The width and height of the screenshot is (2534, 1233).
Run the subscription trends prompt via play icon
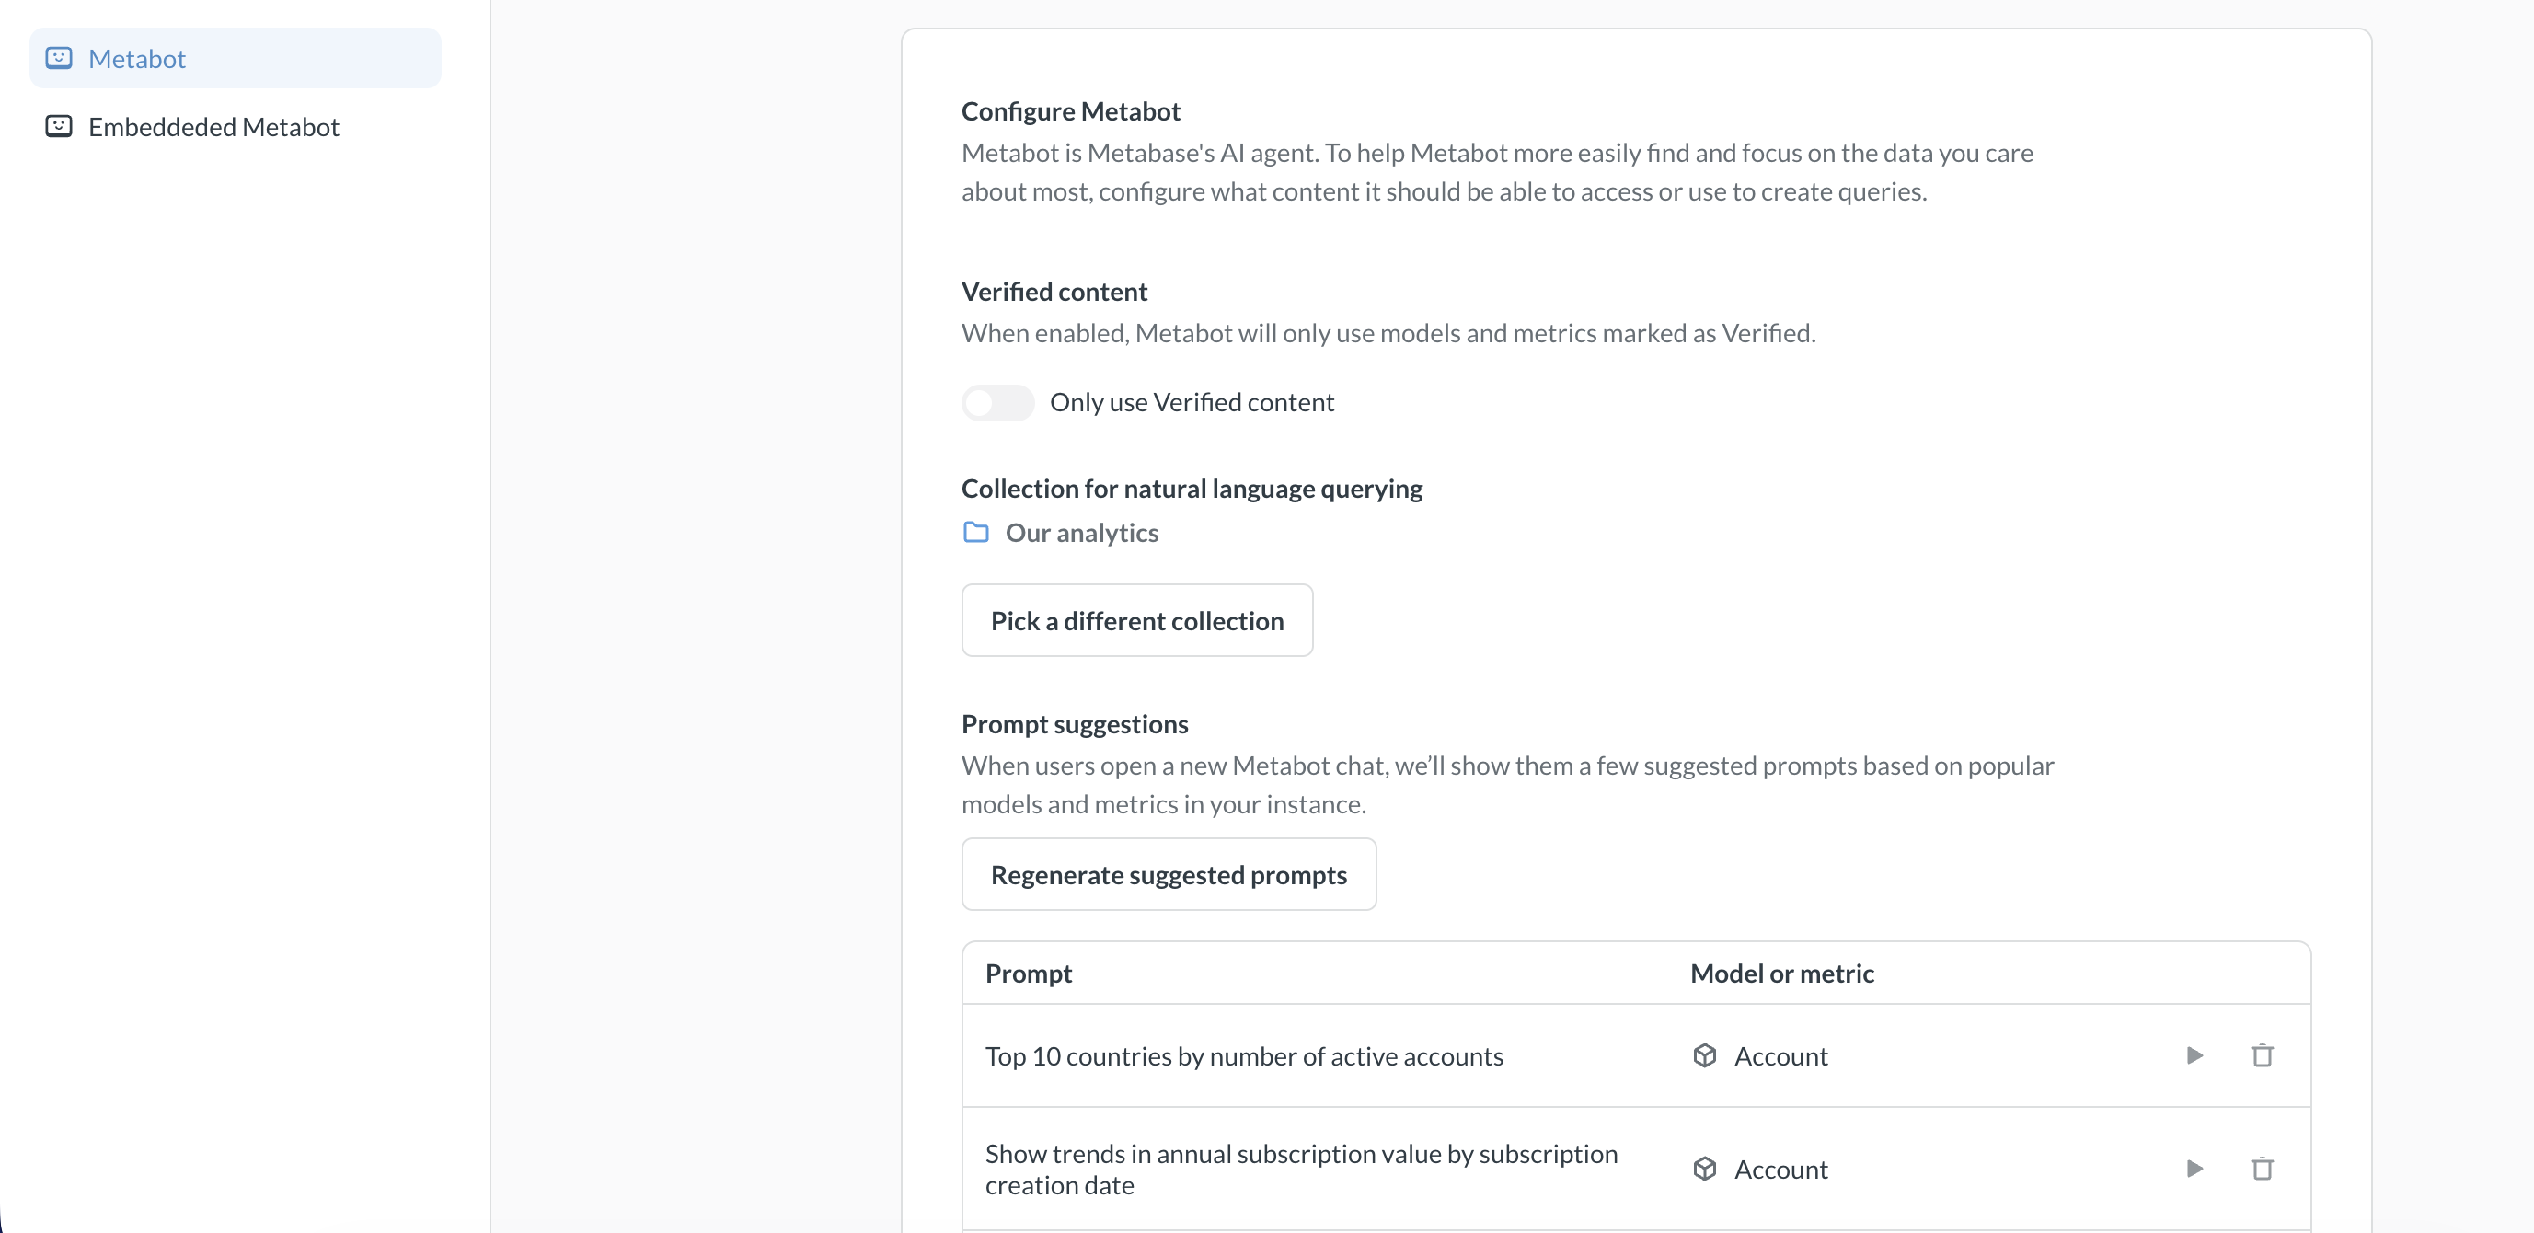[2194, 1168]
